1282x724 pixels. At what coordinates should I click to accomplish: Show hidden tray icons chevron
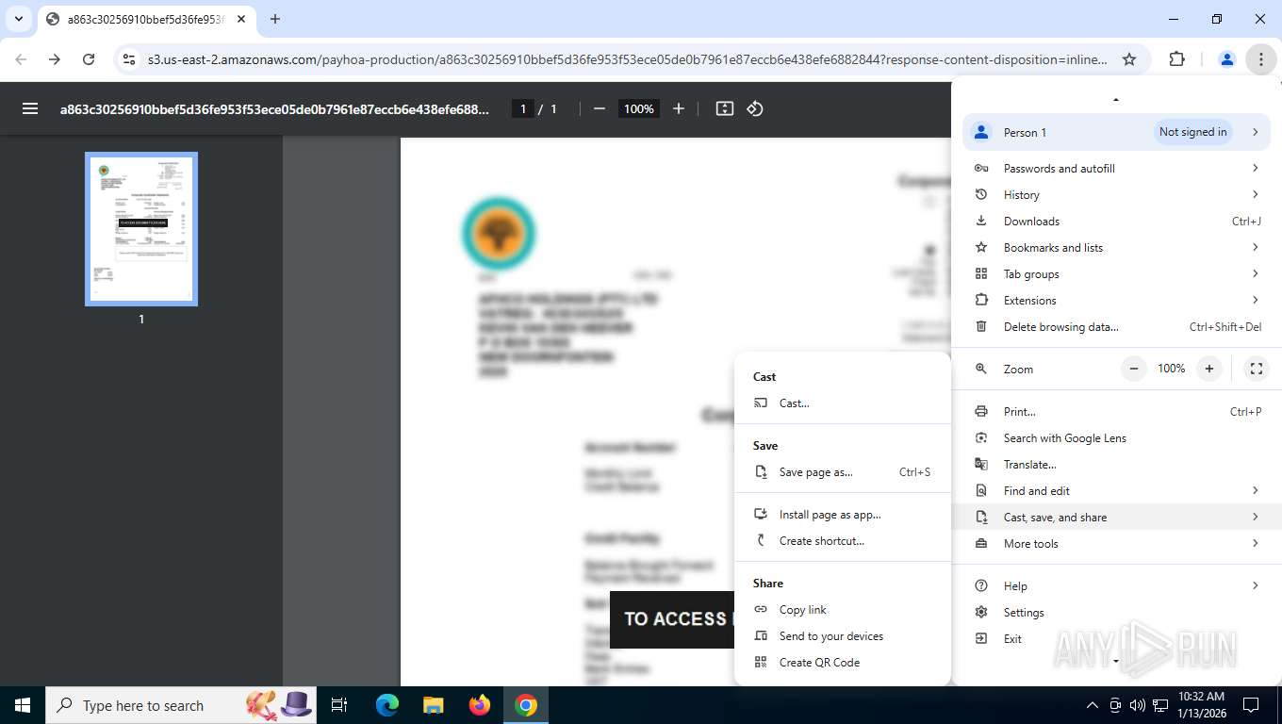[1093, 705]
